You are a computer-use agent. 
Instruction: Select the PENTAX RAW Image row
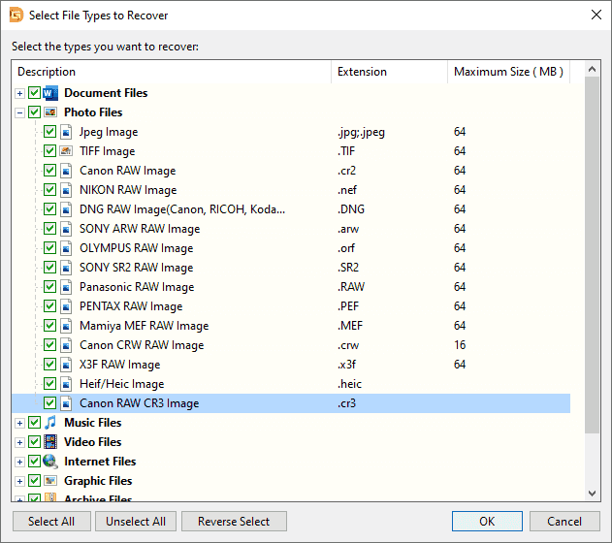[131, 306]
